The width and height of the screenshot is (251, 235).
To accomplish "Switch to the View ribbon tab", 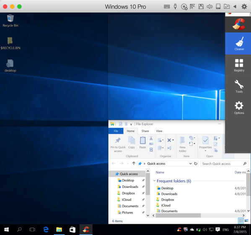I will coord(159,131).
